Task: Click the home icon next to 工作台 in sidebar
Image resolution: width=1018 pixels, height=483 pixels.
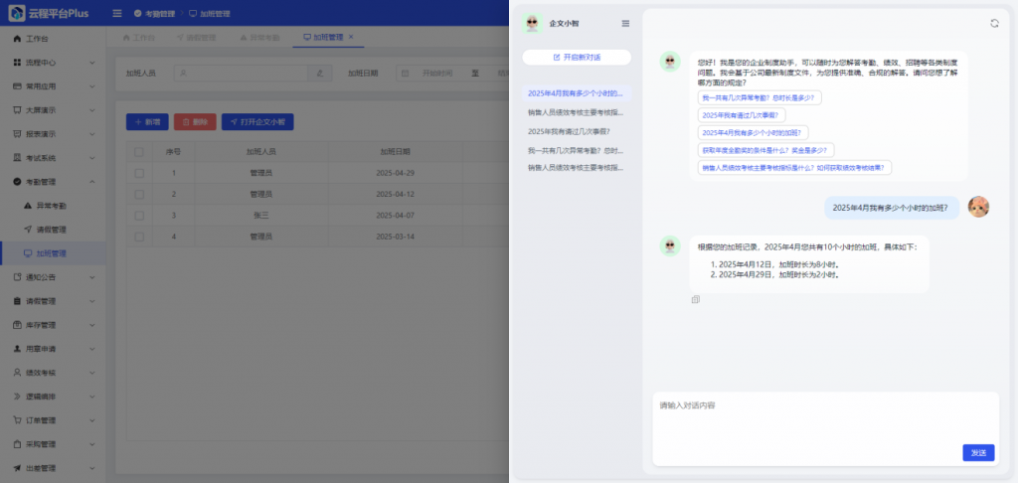Action: [17, 39]
